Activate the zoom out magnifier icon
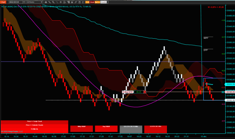The height and width of the screenshot is (139, 235). (x=57, y=2)
